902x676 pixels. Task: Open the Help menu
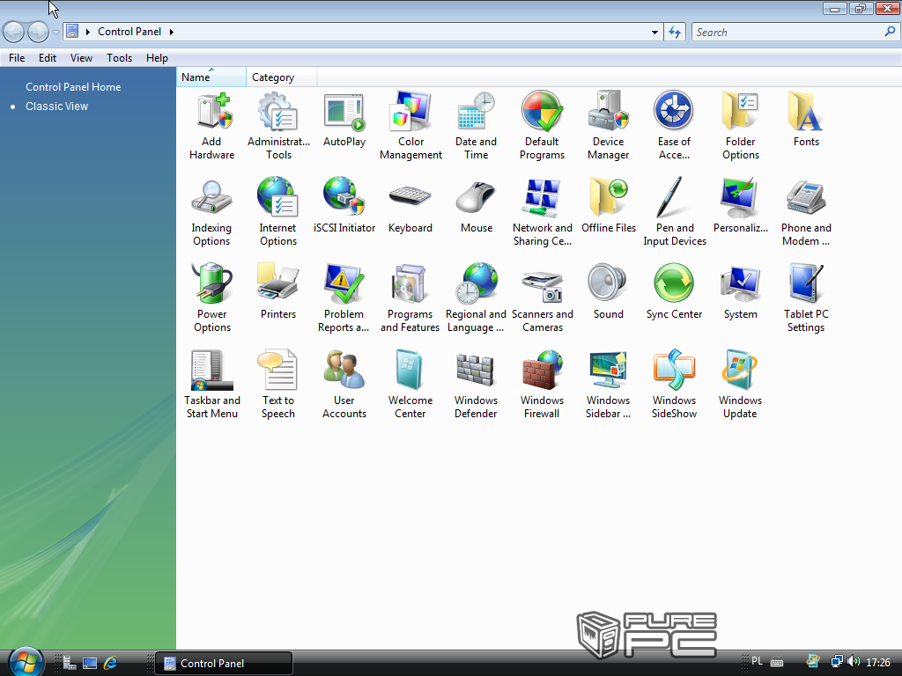tap(157, 58)
